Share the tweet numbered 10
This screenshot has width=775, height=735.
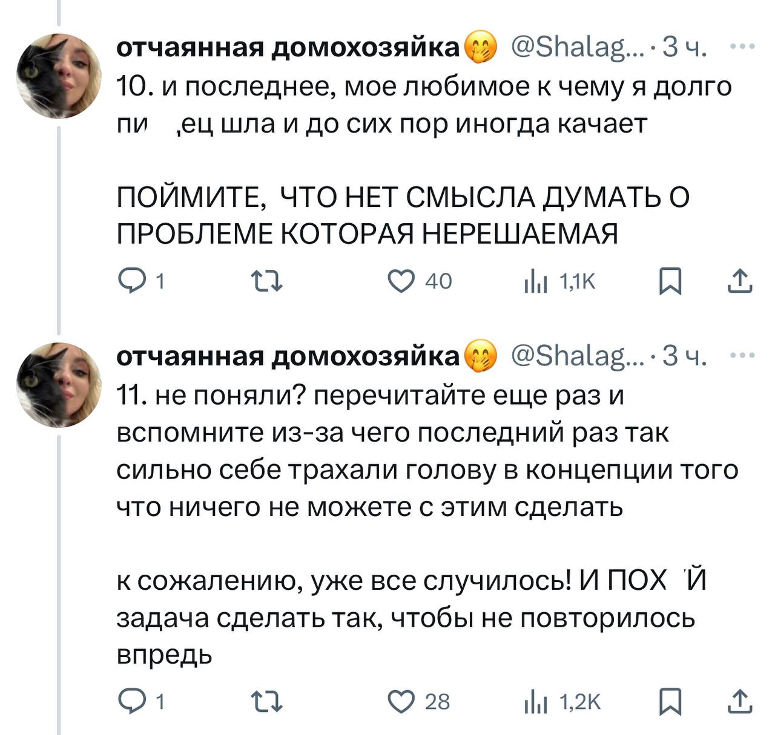(x=740, y=281)
